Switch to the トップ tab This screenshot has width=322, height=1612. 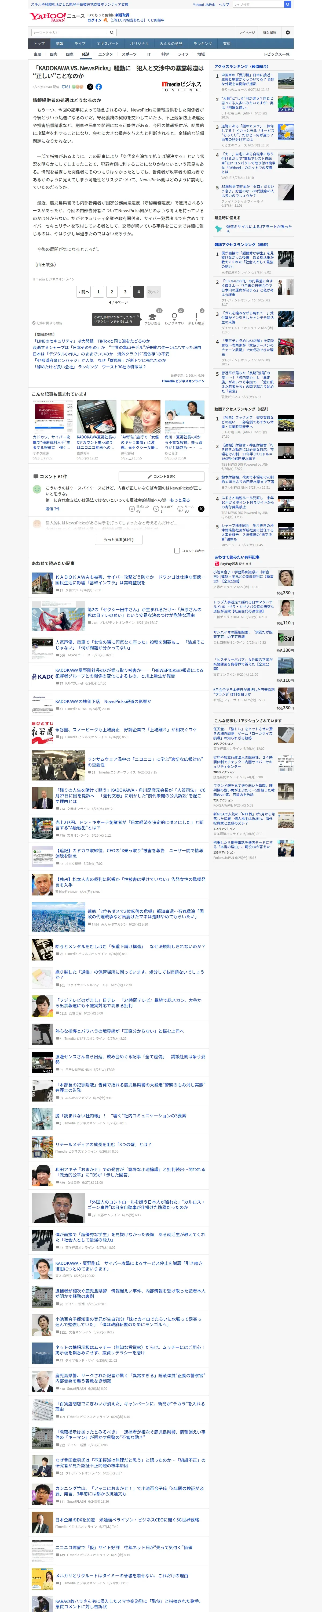click(39, 44)
